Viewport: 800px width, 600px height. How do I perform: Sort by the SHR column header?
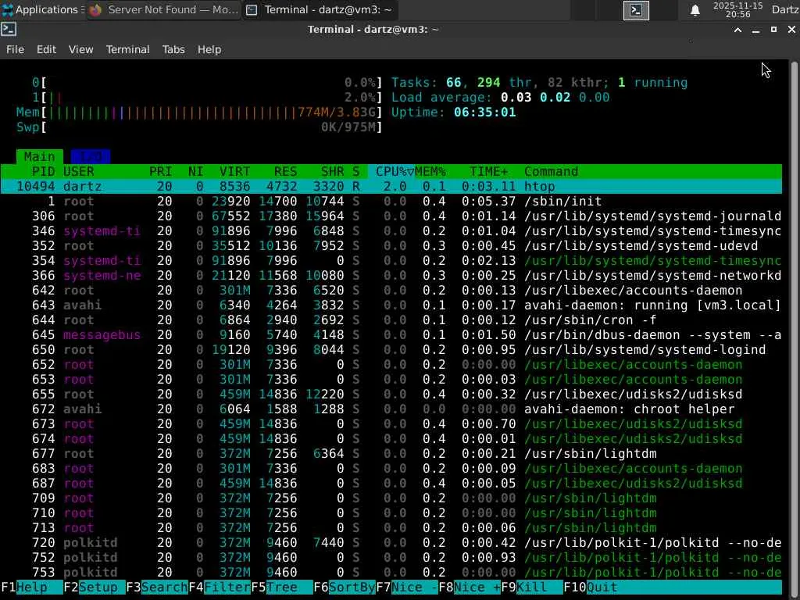[332, 171]
